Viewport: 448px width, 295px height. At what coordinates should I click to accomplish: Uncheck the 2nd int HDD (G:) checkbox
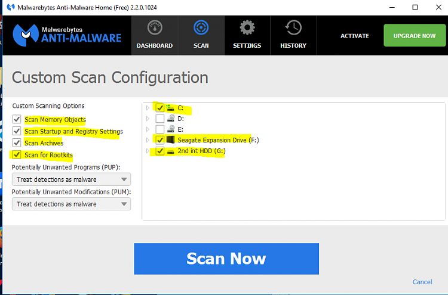[159, 151]
